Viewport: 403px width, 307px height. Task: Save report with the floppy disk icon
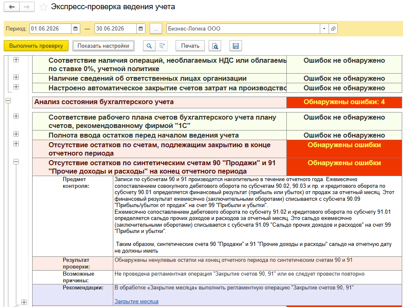(236, 46)
